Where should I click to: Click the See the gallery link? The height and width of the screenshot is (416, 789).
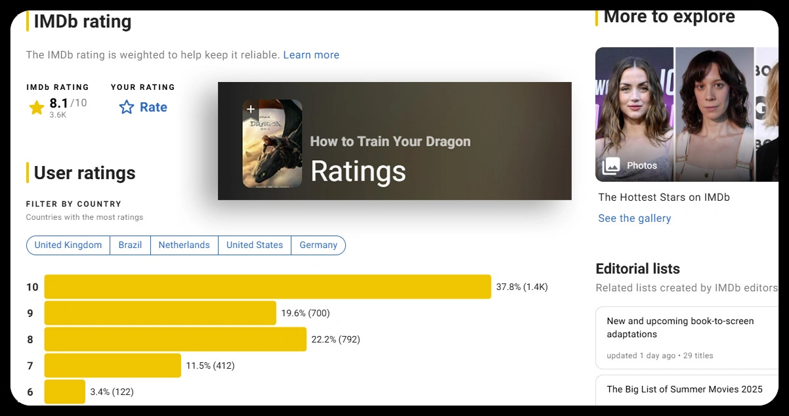[x=634, y=218]
